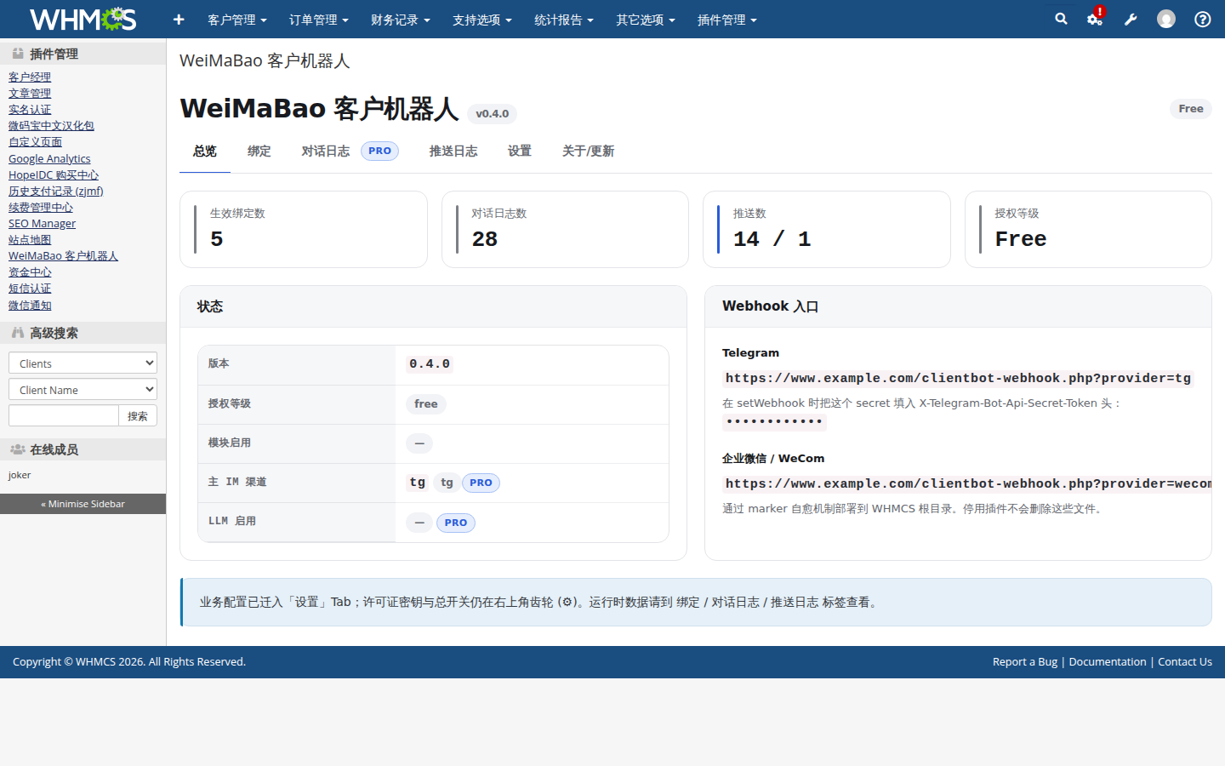The width and height of the screenshot is (1225, 766).
Task: Switch to the 推送日志 tab
Action: (453, 151)
